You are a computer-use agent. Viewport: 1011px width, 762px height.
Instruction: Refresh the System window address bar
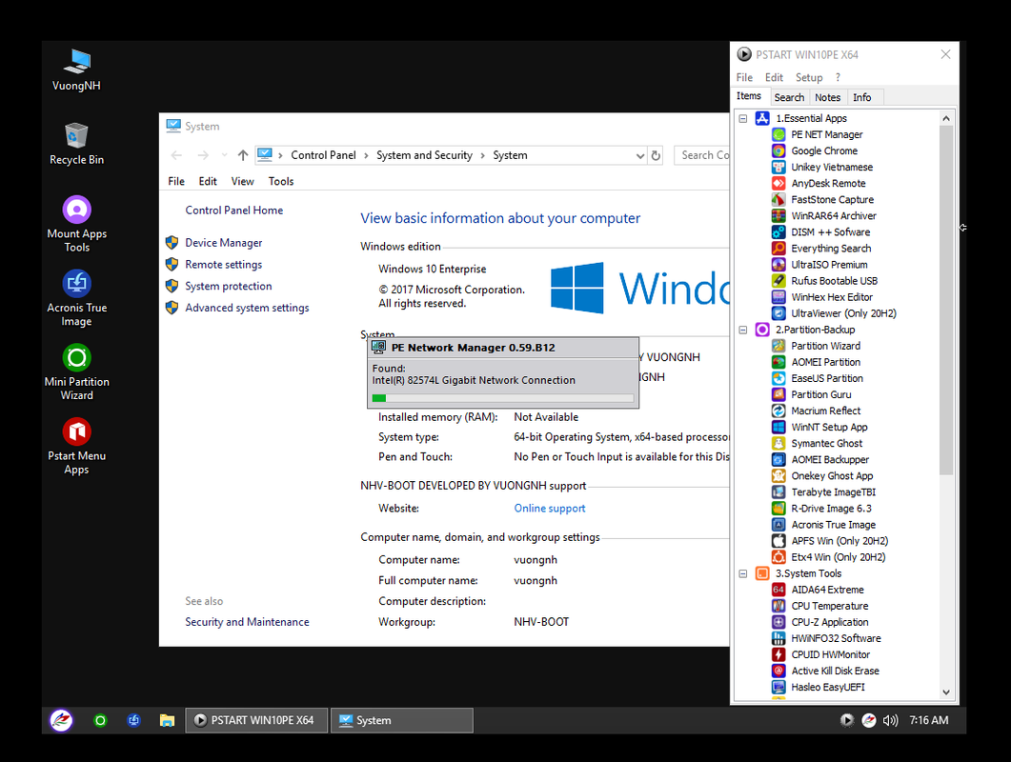tap(656, 155)
